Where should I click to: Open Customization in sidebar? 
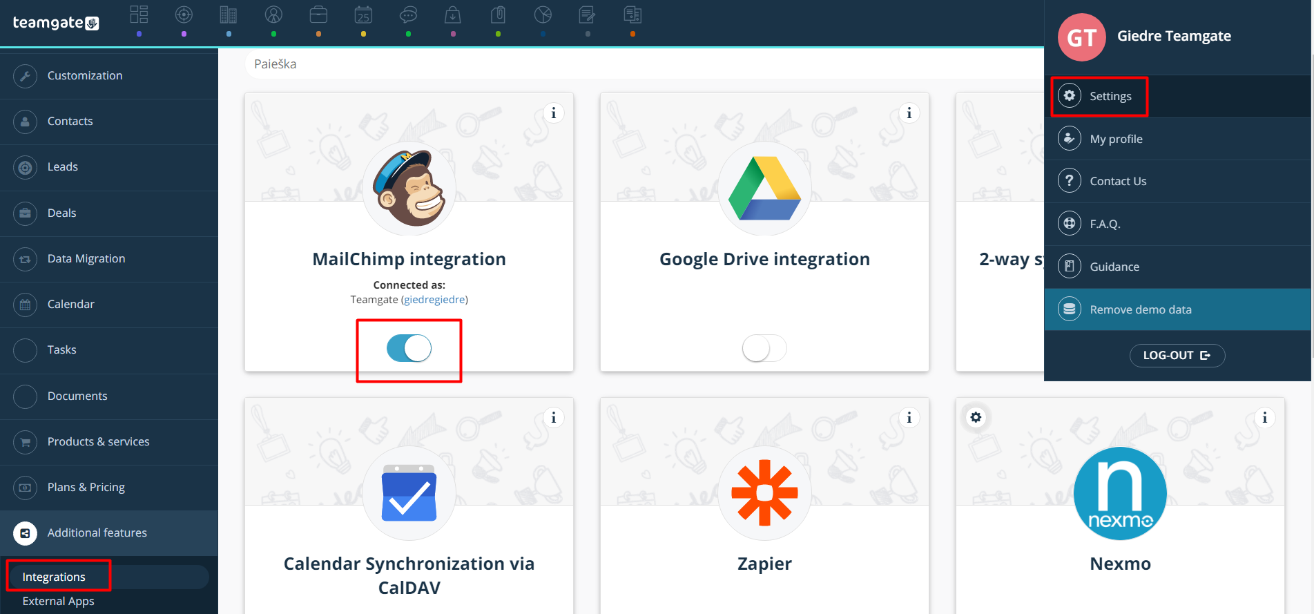109,76
